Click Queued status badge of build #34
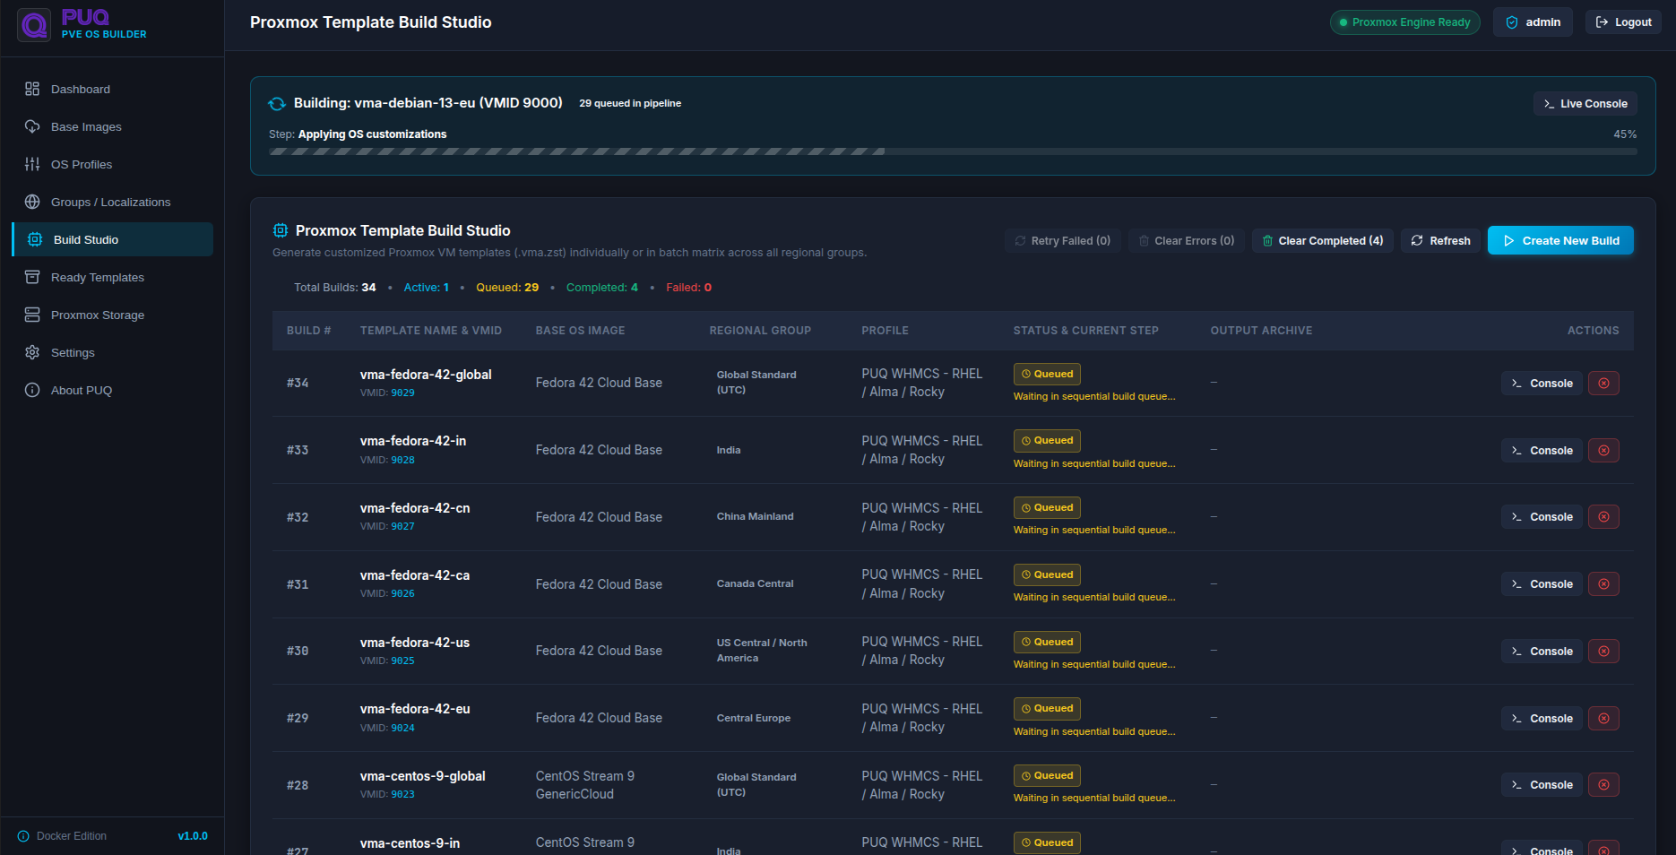 point(1047,374)
